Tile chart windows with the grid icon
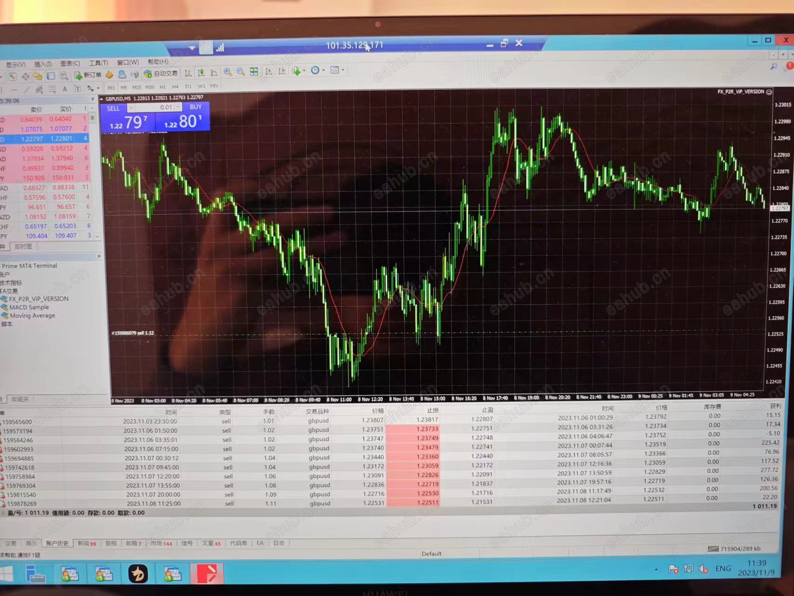 click(254, 72)
